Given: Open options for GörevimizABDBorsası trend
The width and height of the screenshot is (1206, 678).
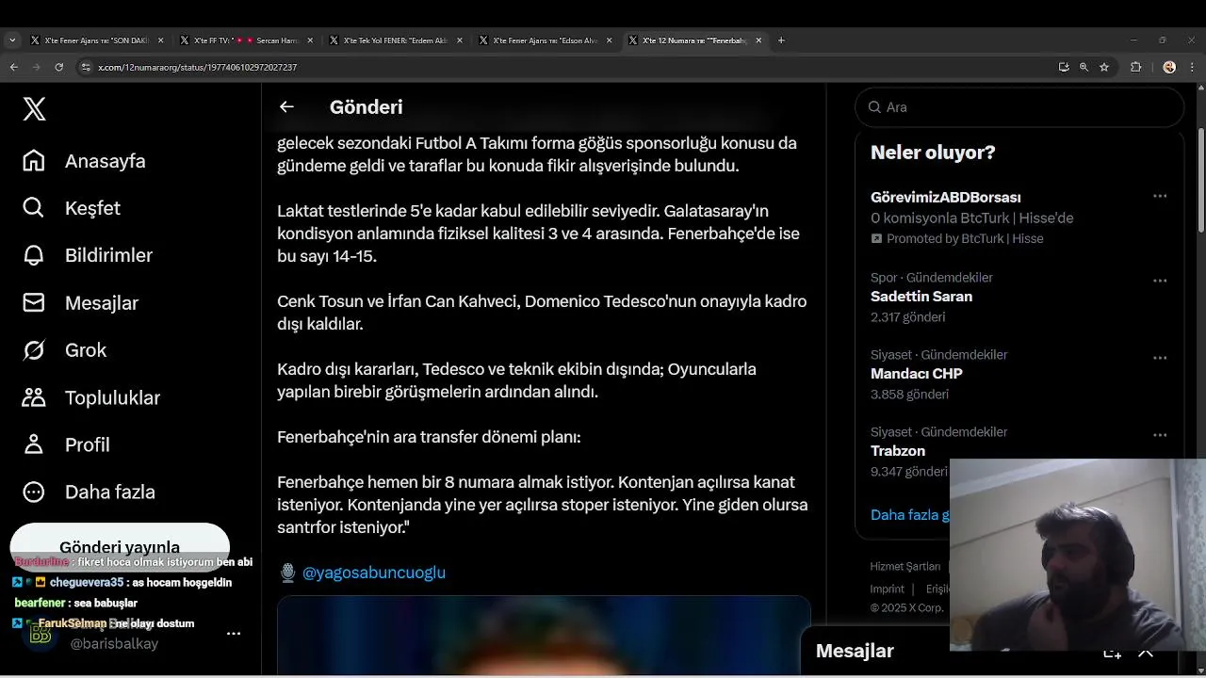Looking at the screenshot, I should [x=1160, y=196].
